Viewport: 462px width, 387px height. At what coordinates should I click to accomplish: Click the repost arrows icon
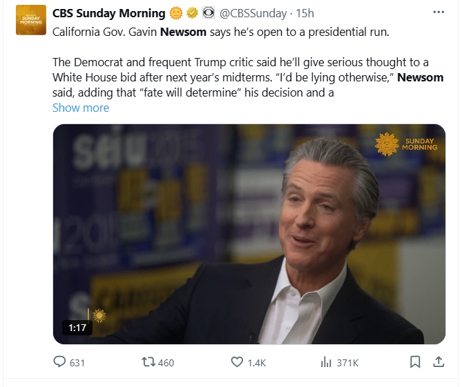(x=147, y=362)
